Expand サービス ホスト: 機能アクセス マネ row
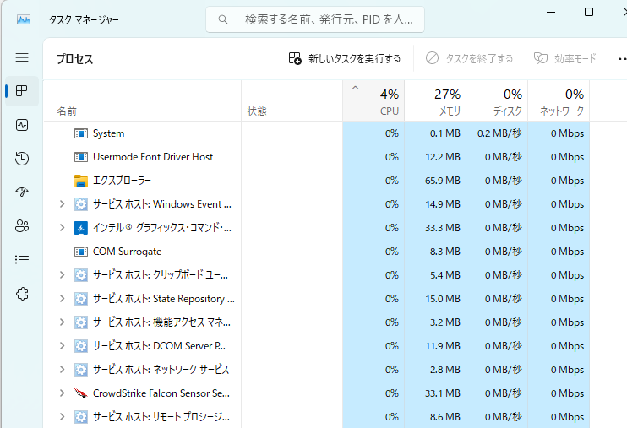 (62, 322)
